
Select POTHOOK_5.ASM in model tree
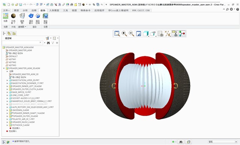[21, 125]
